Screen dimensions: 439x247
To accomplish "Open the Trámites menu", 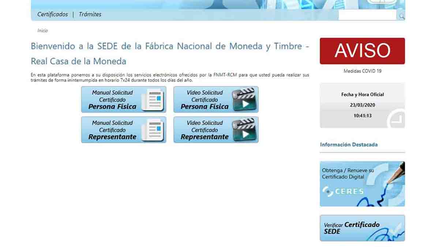I will [90, 14].
